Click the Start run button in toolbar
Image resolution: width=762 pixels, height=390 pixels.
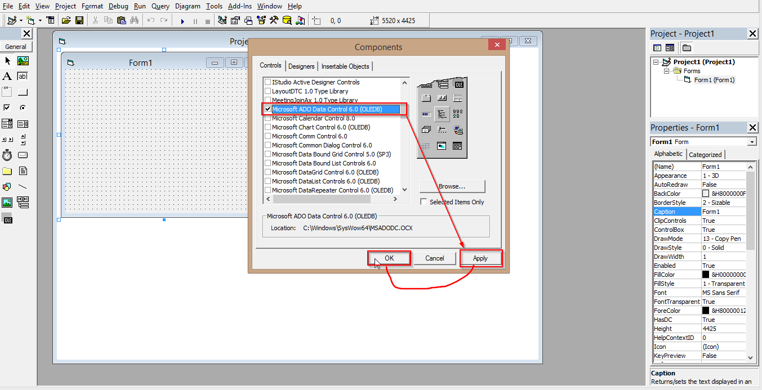click(182, 21)
